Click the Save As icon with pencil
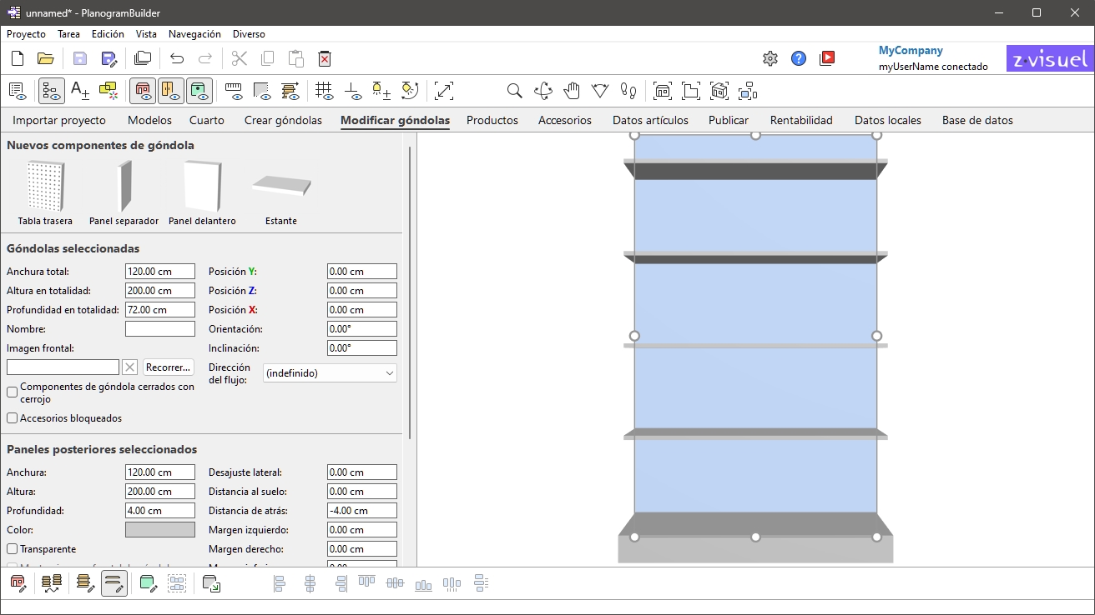The width and height of the screenshot is (1095, 615). click(x=108, y=58)
